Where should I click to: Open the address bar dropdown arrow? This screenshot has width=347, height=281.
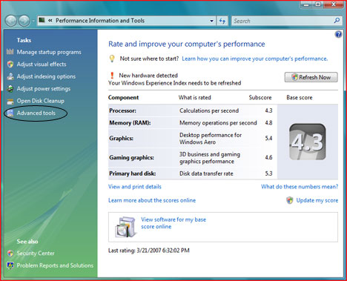coord(211,21)
